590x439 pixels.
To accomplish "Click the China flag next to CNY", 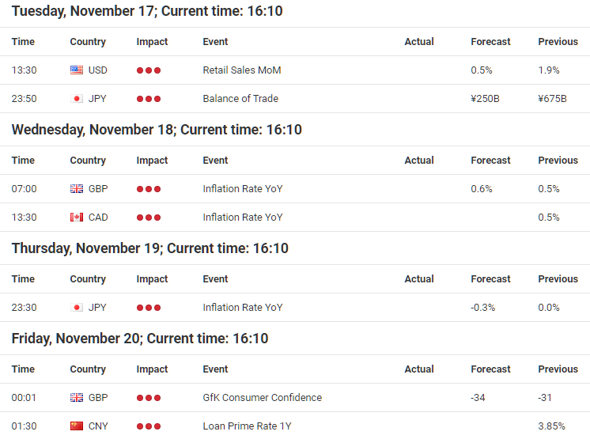I will pos(77,426).
